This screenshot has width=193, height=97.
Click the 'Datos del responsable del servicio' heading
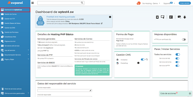57,84
